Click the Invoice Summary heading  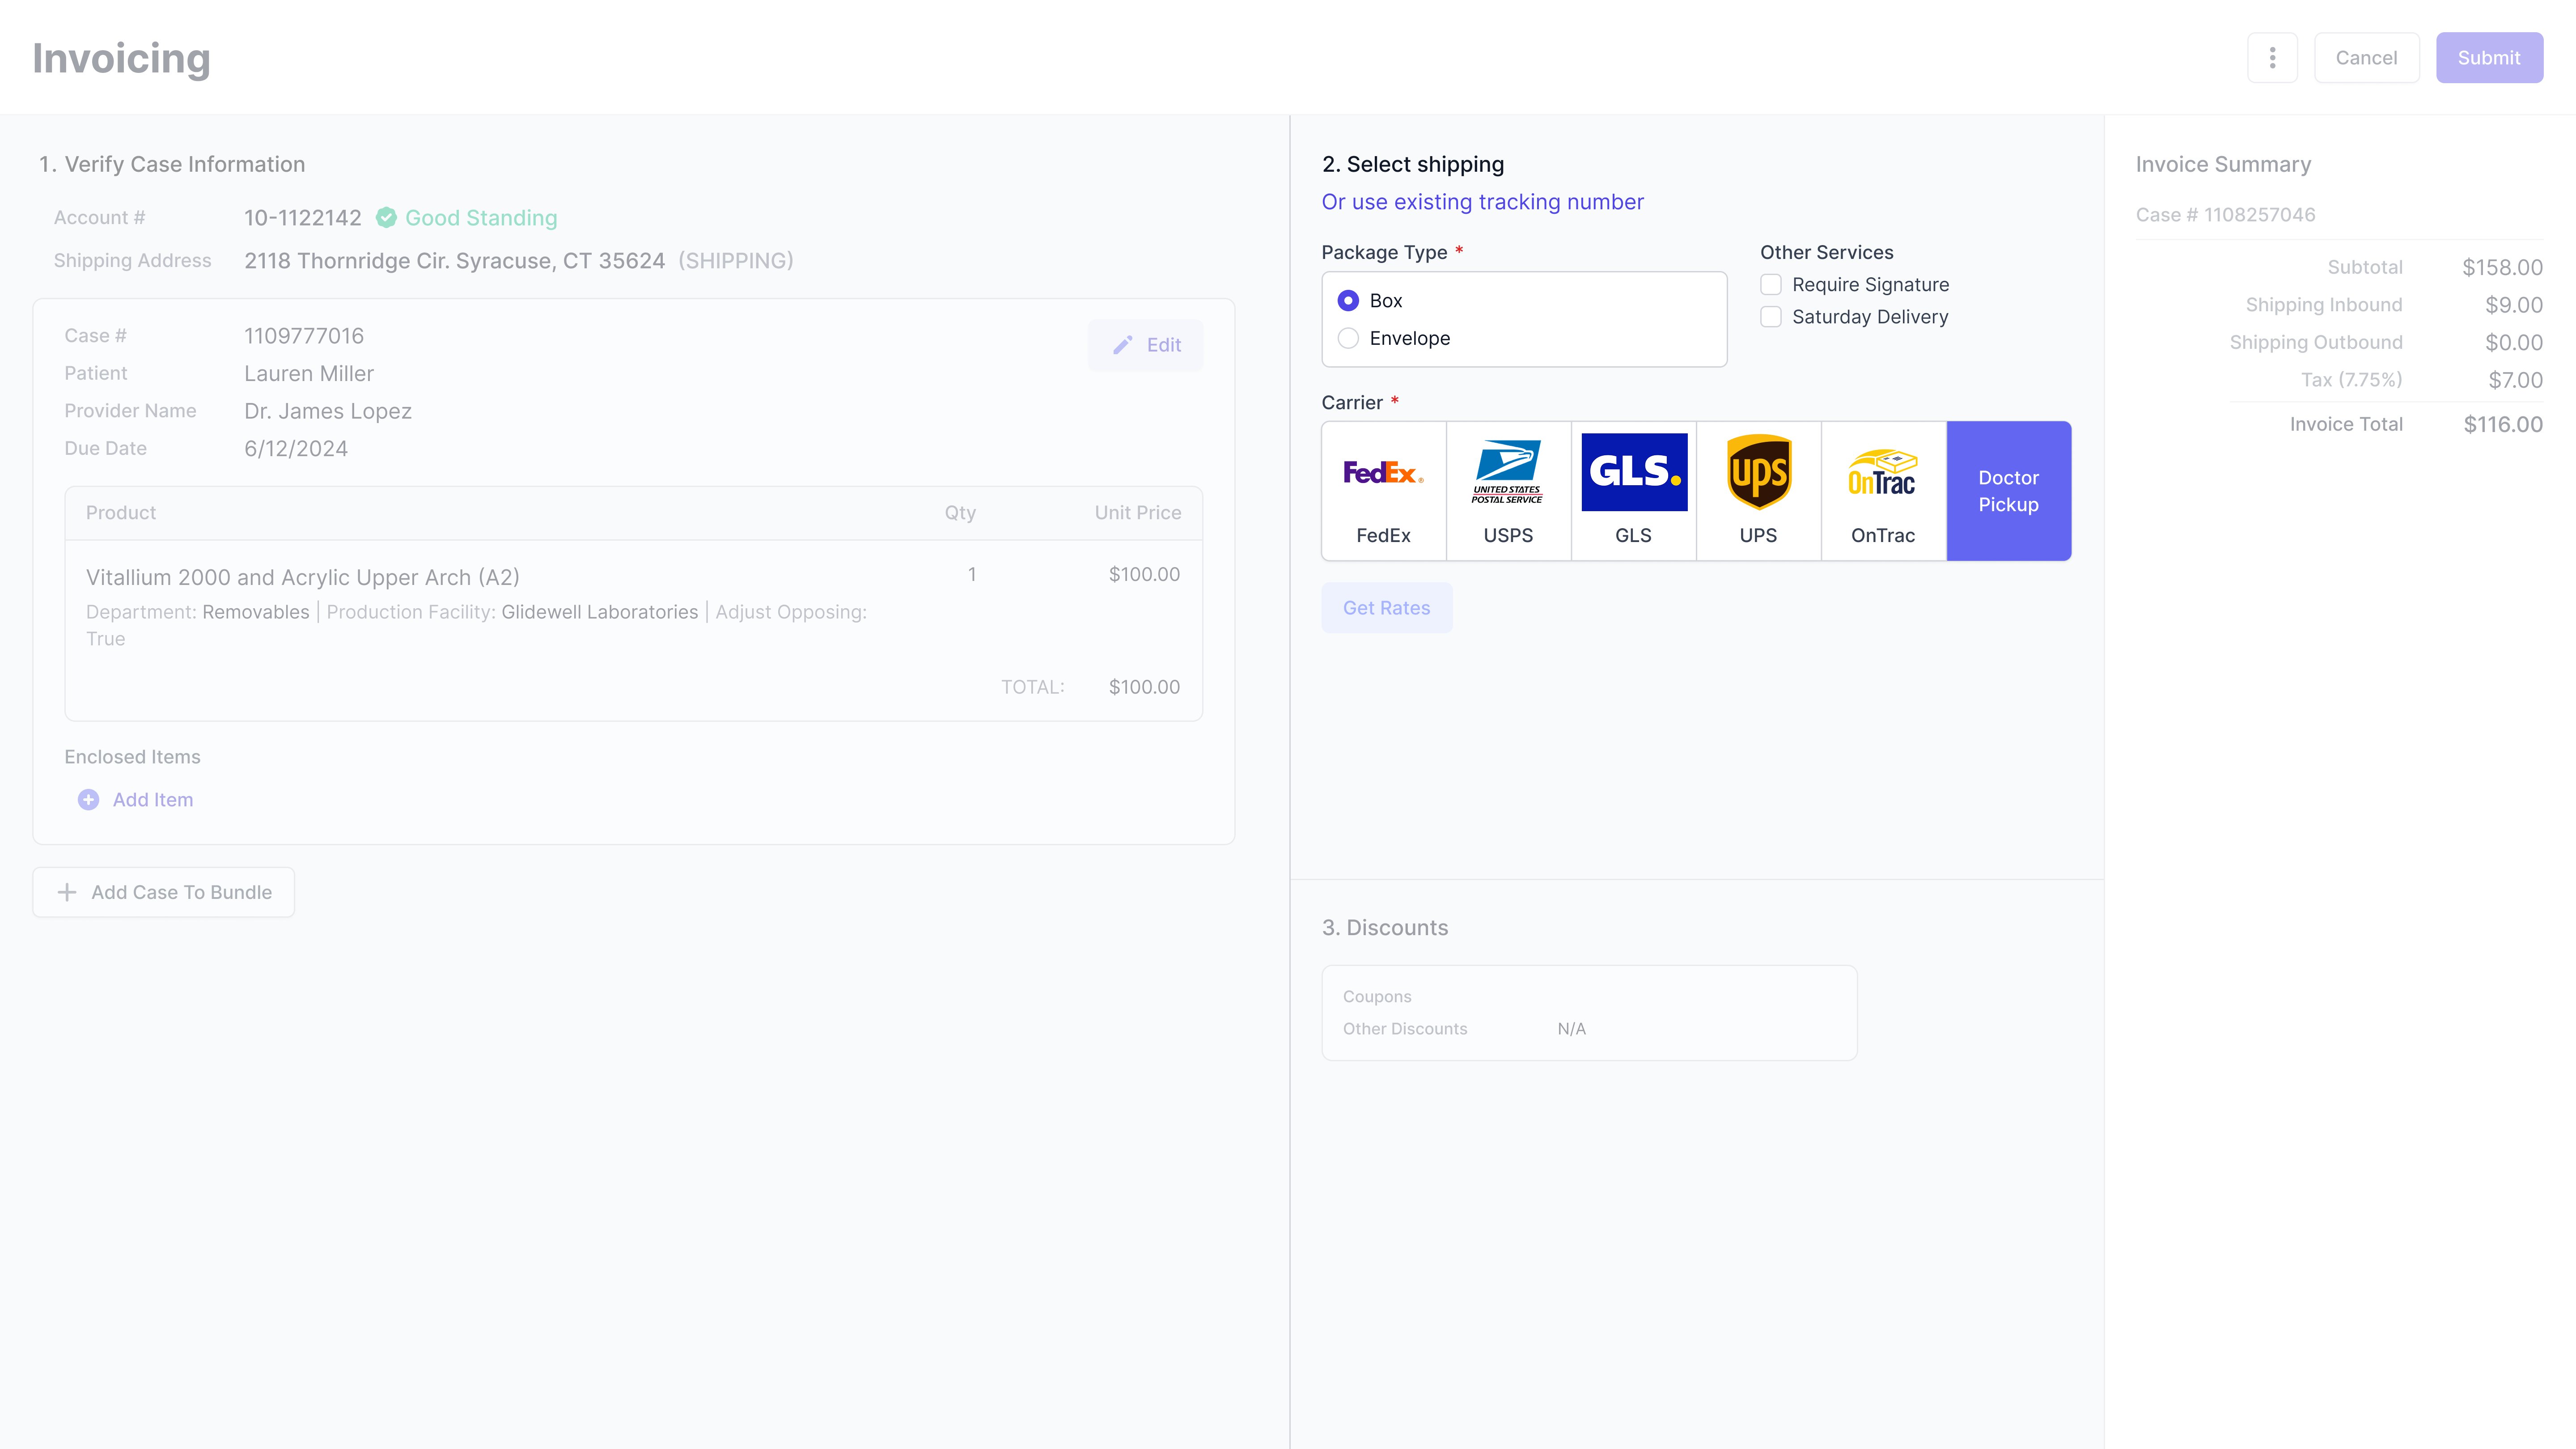pos(2223,164)
